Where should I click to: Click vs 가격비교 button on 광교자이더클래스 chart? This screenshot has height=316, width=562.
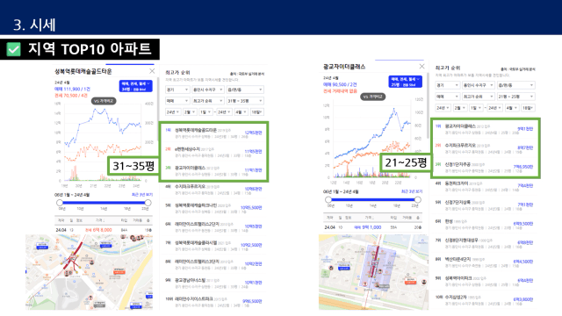pyautogui.click(x=372, y=97)
